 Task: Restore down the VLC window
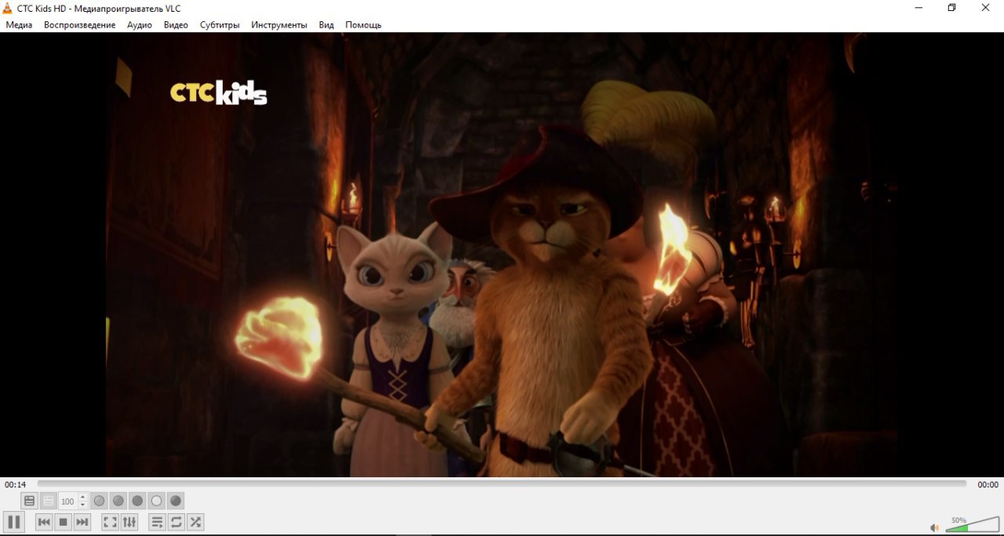coord(951,8)
